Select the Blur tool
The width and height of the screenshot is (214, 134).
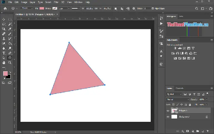pos(4,48)
